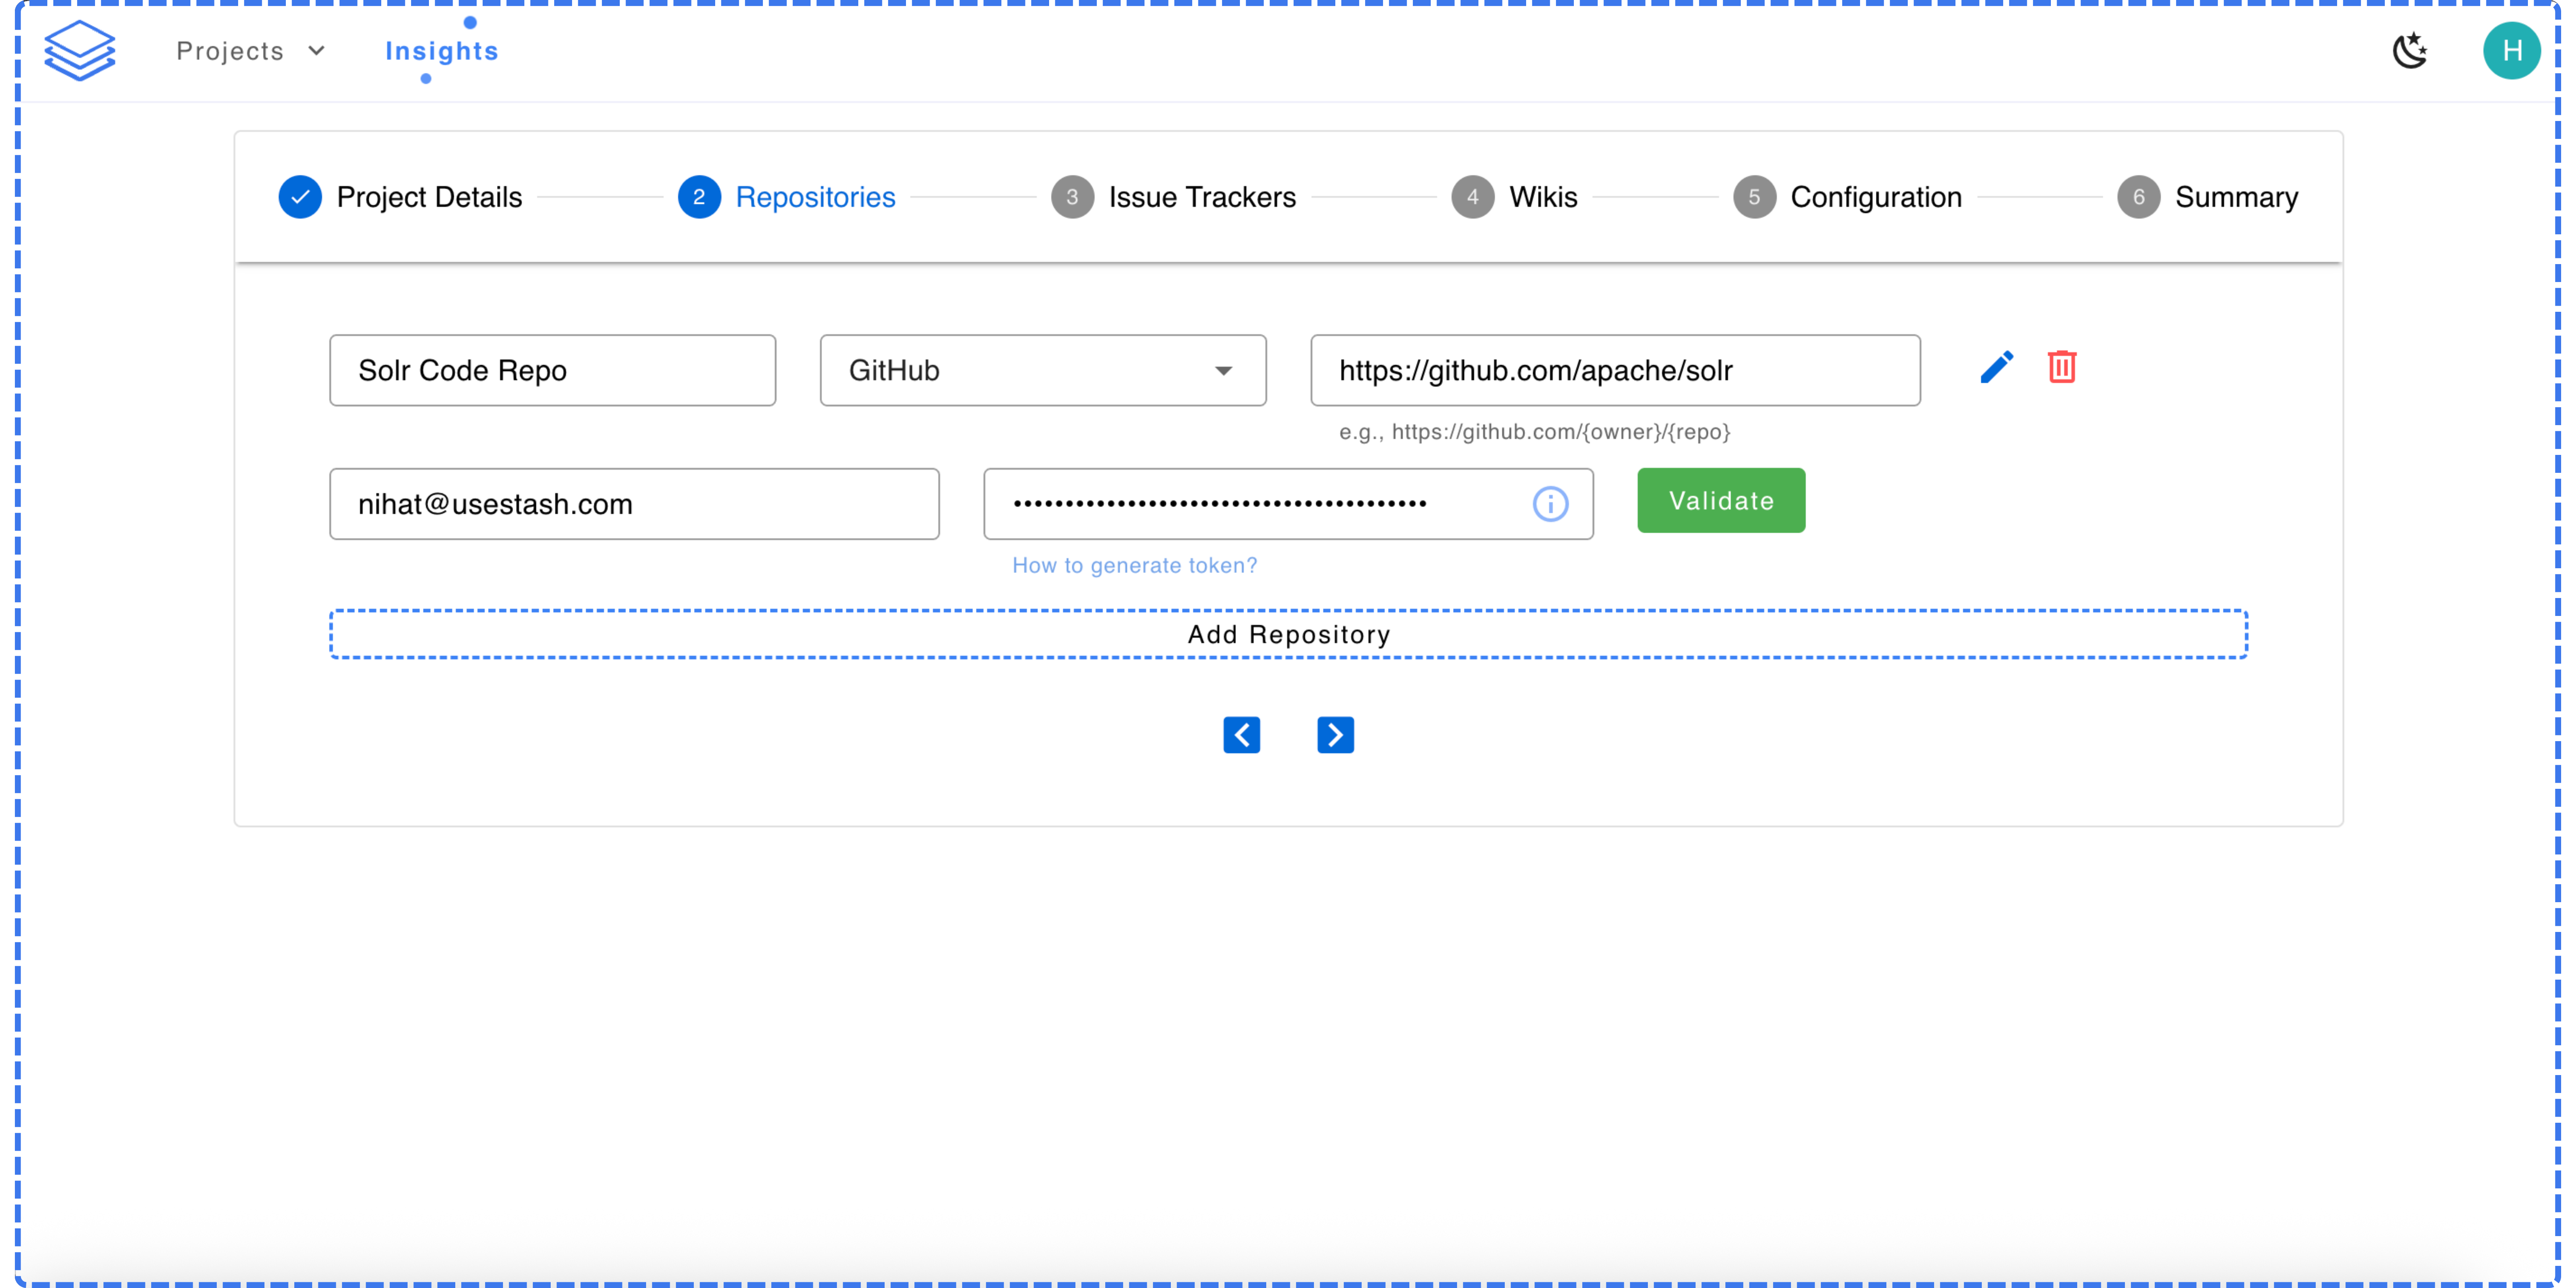Click the stacked layers app logo
Screen dimensions: 2576x1288
pos(80,51)
